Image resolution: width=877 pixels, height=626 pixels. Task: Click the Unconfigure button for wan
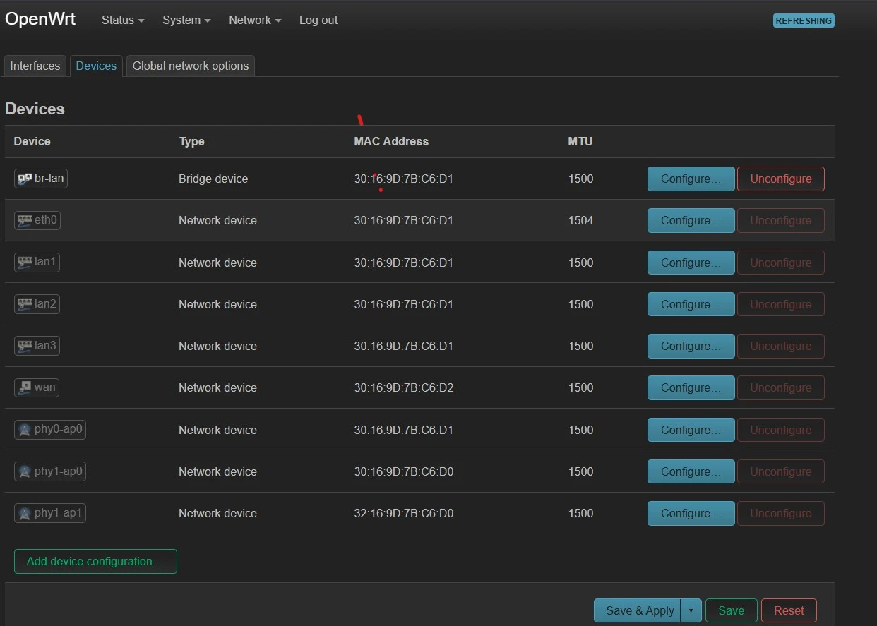coord(781,387)
